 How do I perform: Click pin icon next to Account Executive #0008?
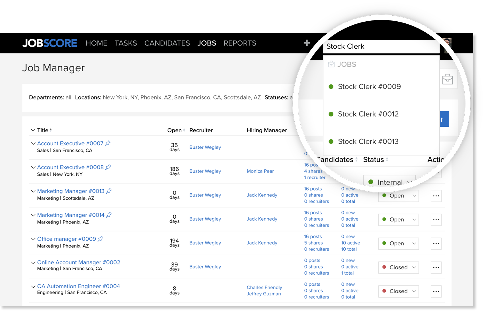(108, 167)
